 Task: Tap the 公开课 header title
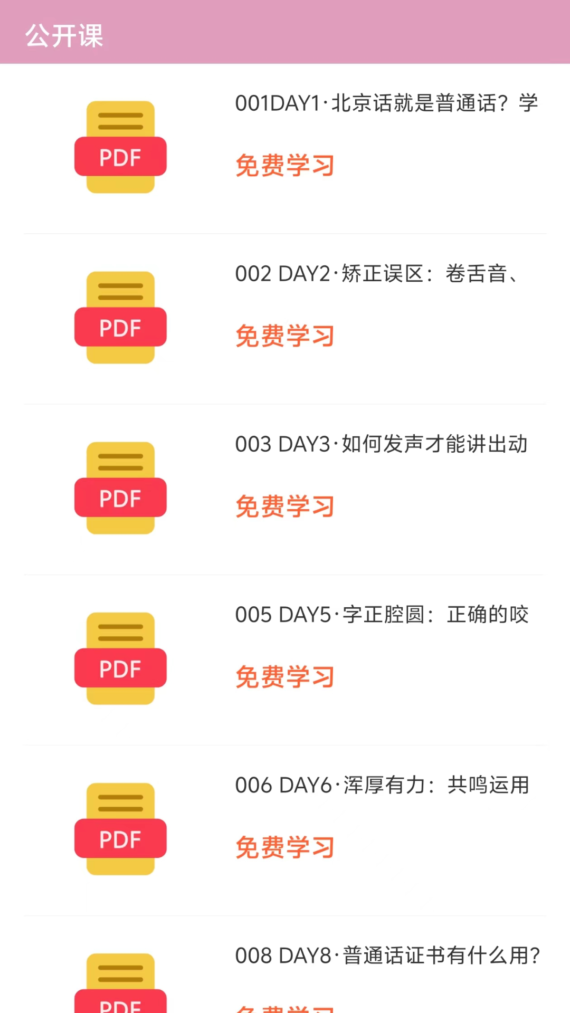click(64, 36)
